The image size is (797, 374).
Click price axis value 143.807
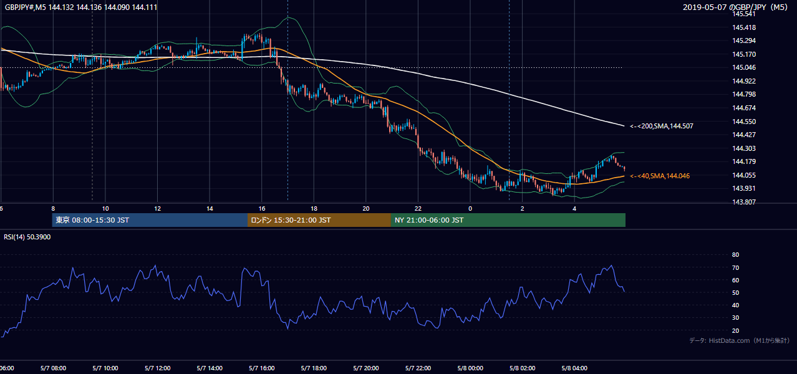coord(744,202)
